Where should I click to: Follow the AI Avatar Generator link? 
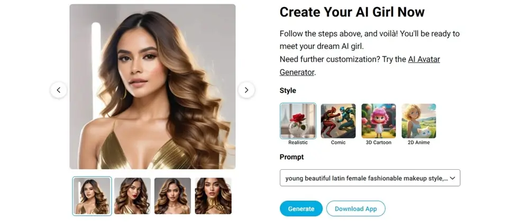pos(360,65)
